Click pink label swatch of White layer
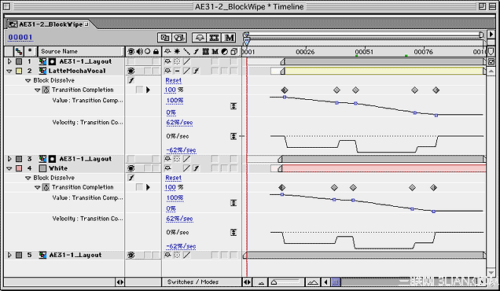The height and width of the screenshot is (291, 500). (x=19, y=168)
